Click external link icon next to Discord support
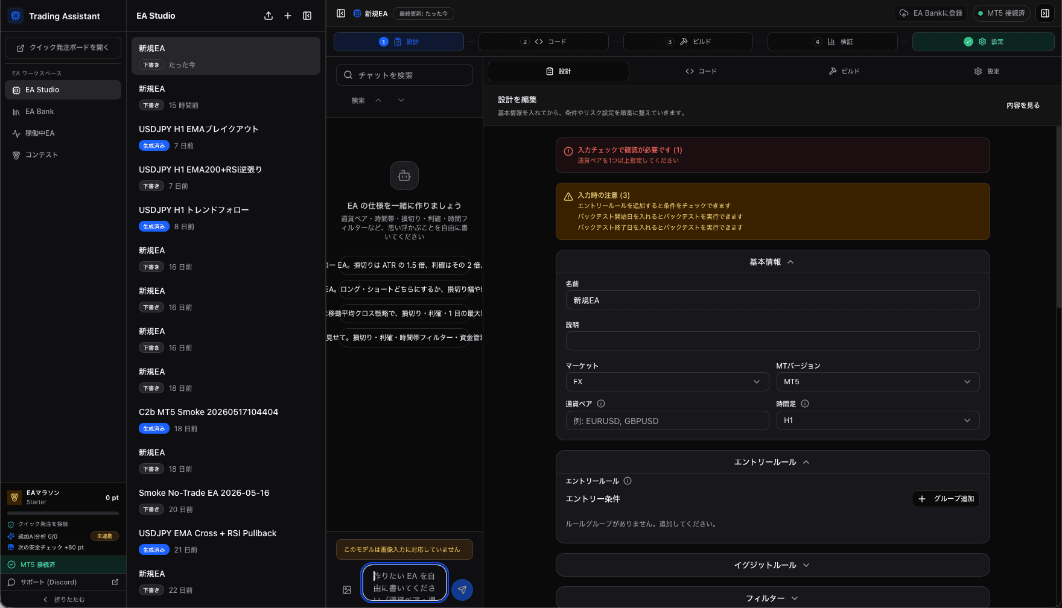Image resolution: width=1062 pixels, height=608 pixels. [x=115, y=582]
